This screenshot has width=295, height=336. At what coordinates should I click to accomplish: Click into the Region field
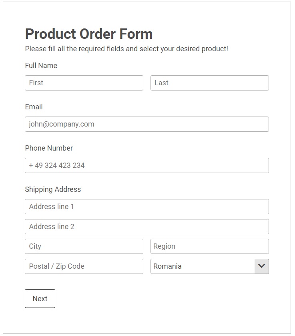tap(209, 246)
